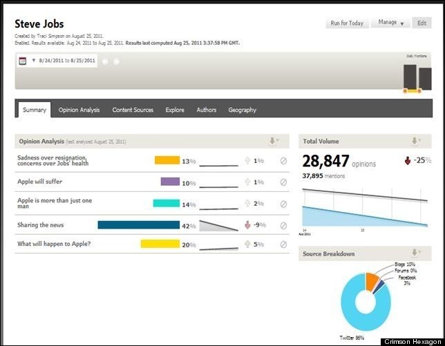Hide Apple is more than just one man category

coord(283,204)
